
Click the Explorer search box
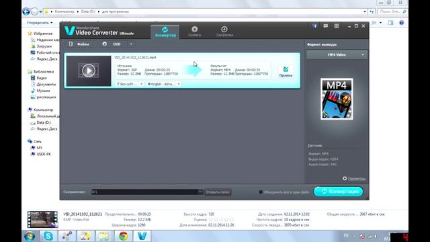[392, 11]
